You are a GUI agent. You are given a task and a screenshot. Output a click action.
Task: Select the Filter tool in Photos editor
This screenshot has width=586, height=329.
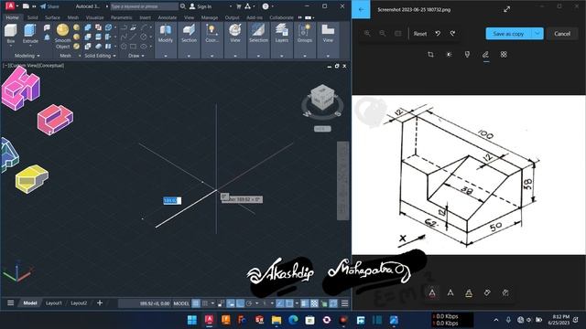point(467,55)
